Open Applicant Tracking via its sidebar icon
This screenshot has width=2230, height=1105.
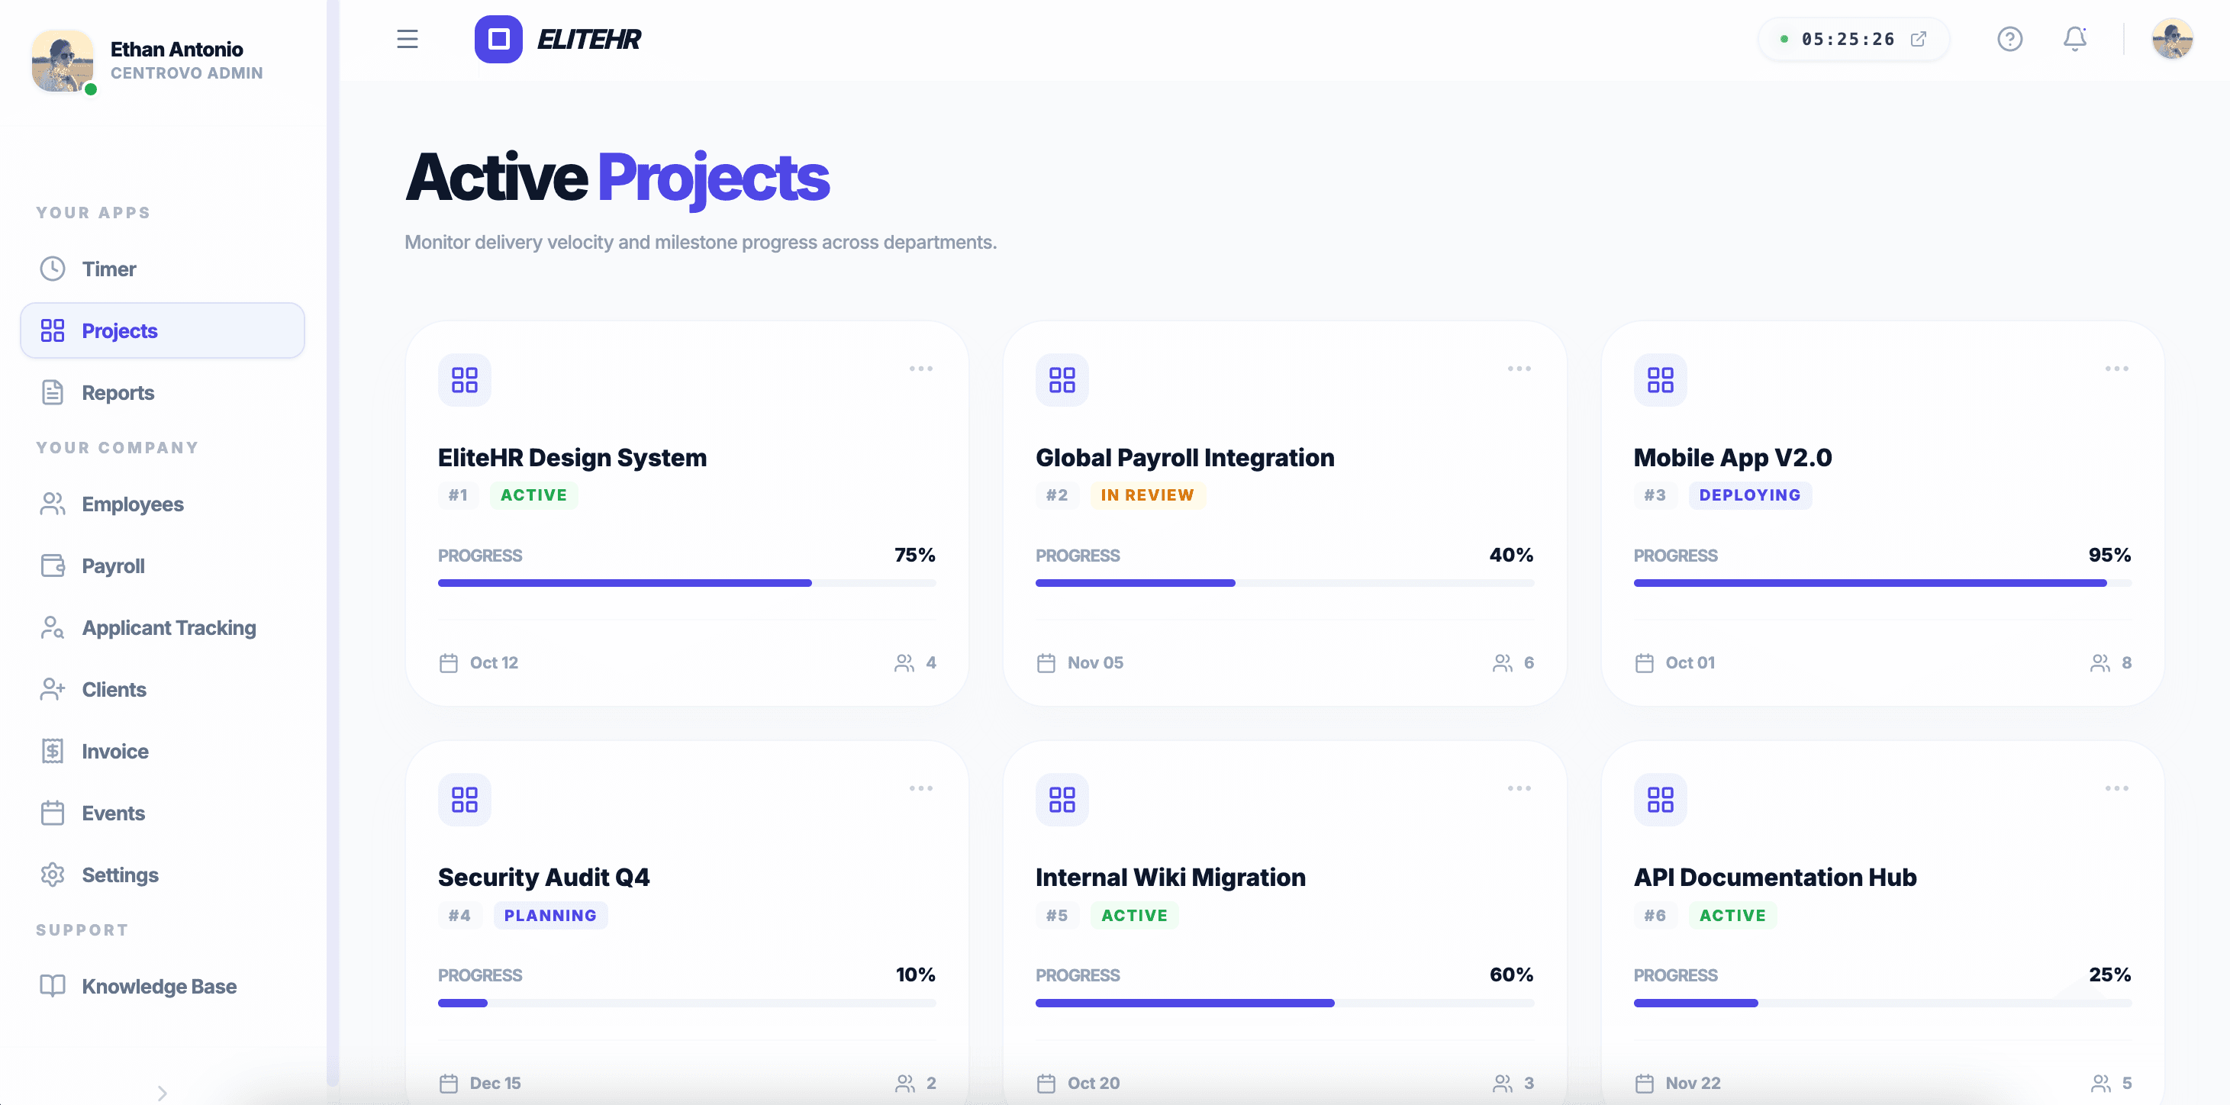tap(52, 627)
